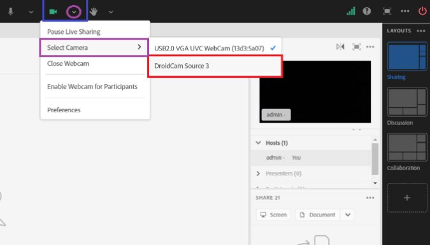Open the webcam options dropdown arrow
This screenshot has width=430, height=245.
pos(74,12)
